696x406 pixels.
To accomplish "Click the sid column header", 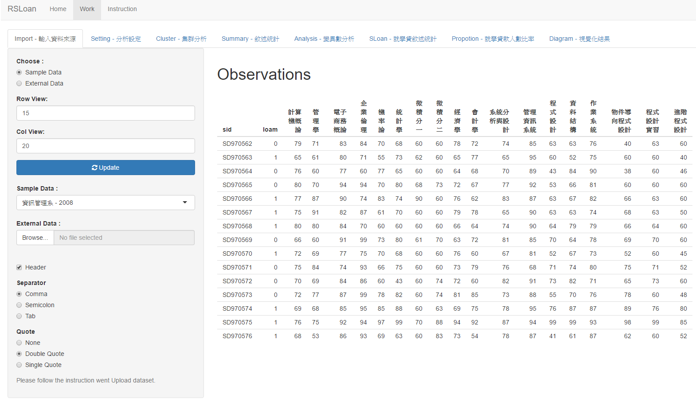I will 227,129.
